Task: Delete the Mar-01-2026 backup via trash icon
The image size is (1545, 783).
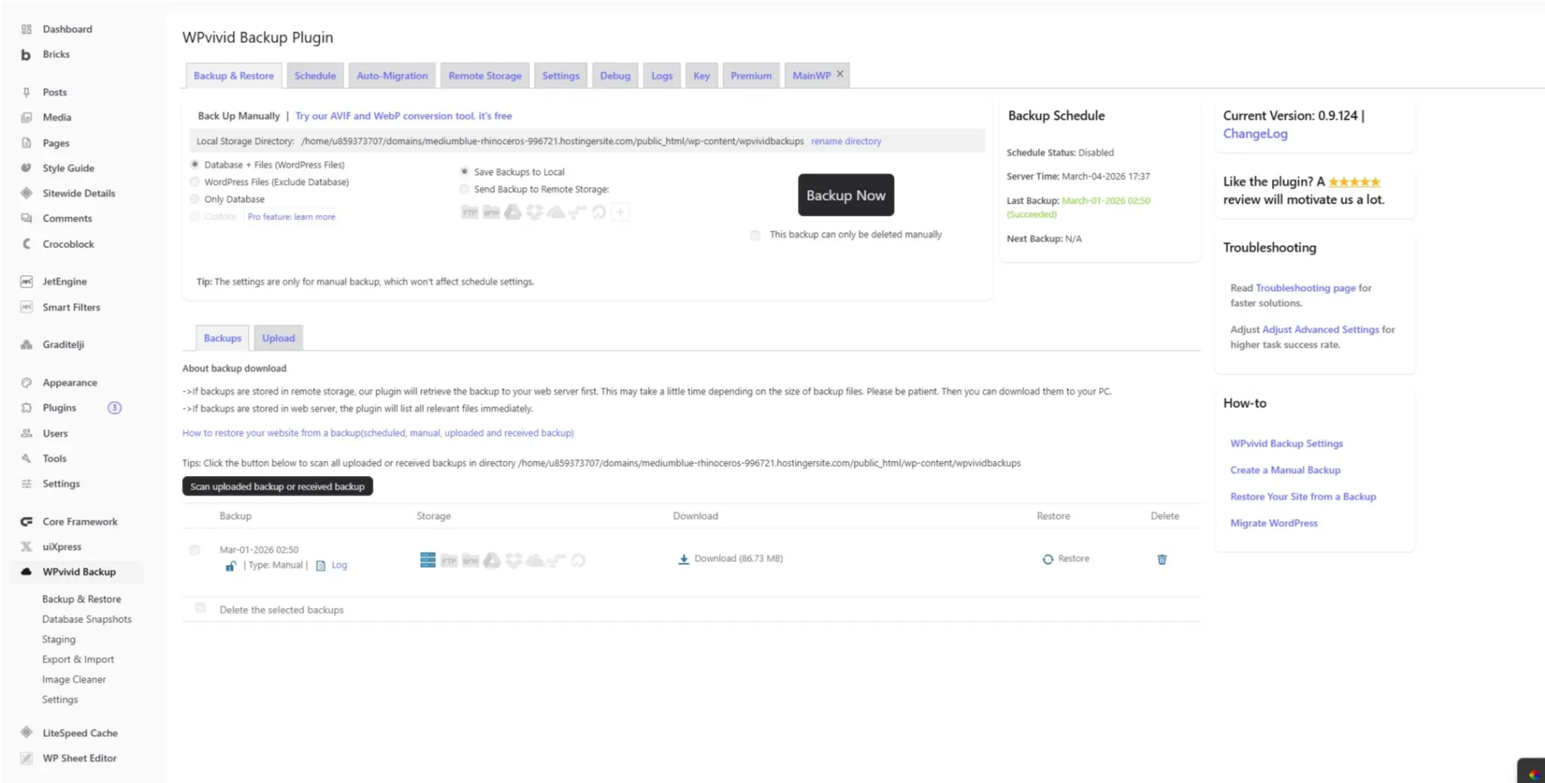Action: [x=1162, y=559]
